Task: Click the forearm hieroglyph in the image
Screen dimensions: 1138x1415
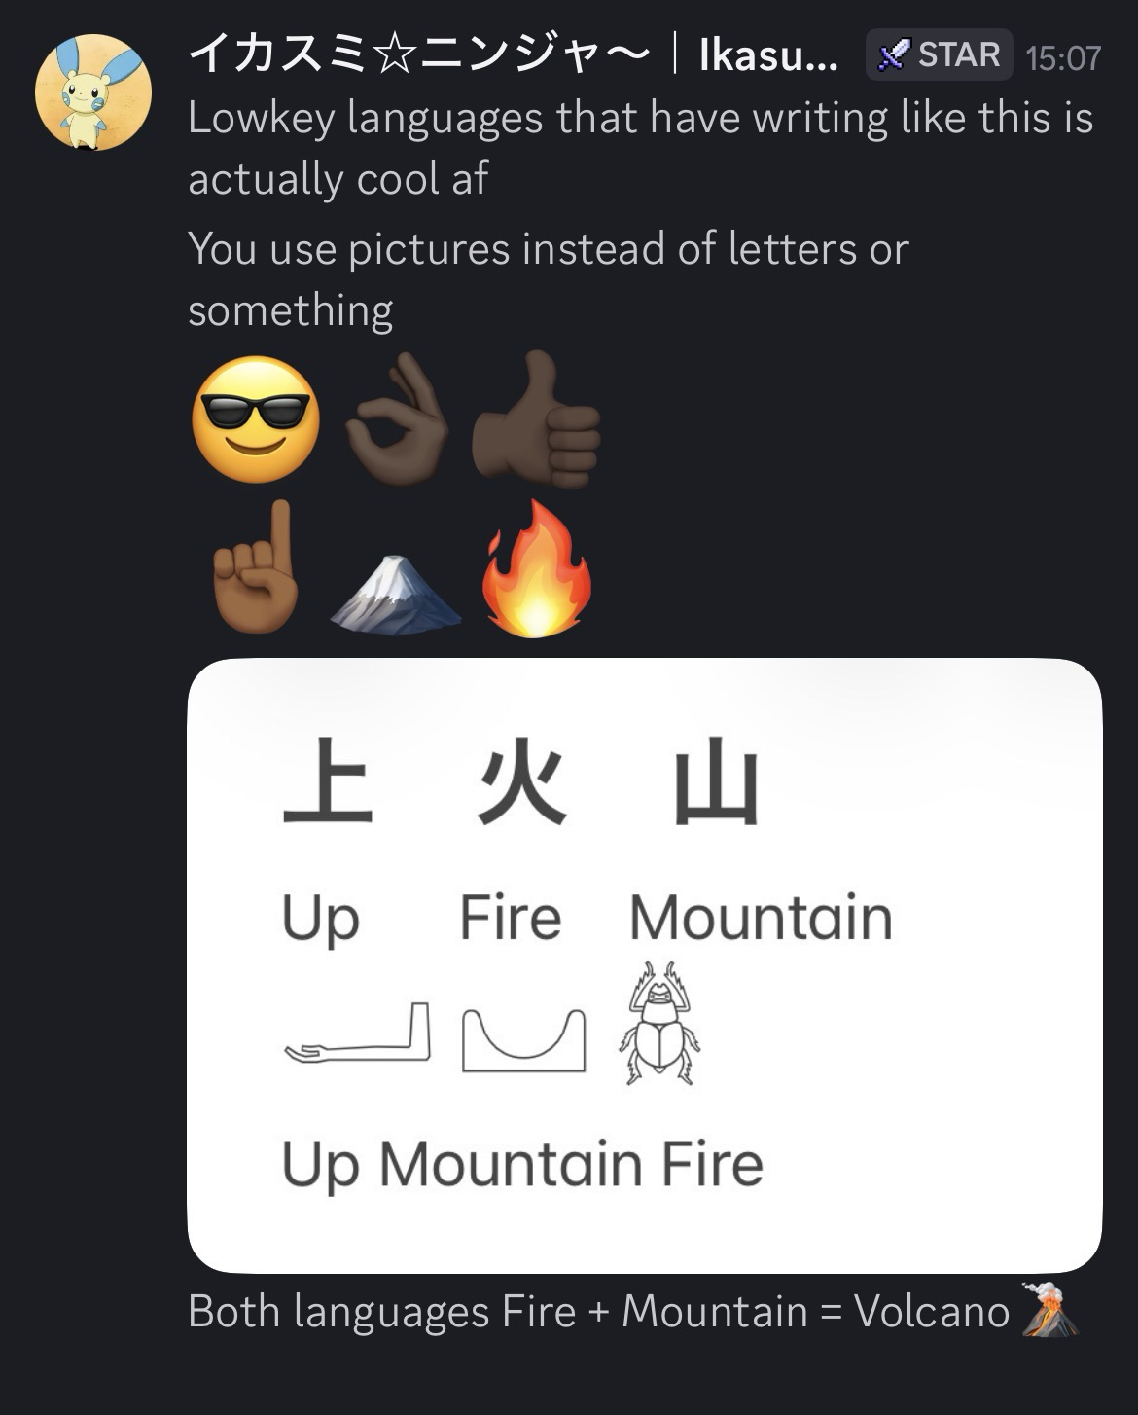Action: point(357,1033)
